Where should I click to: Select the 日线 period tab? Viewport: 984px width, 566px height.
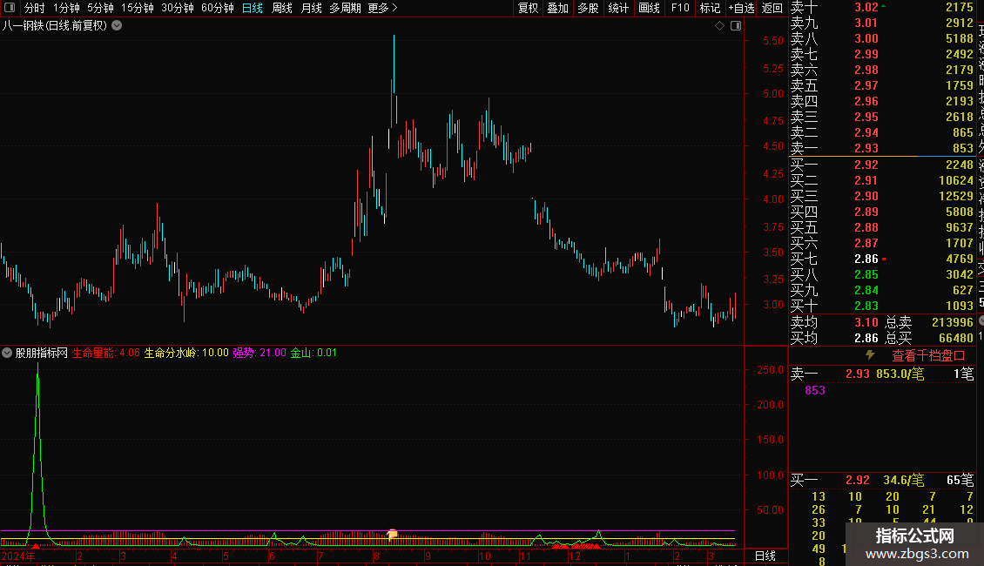click(x=253, y=8)
